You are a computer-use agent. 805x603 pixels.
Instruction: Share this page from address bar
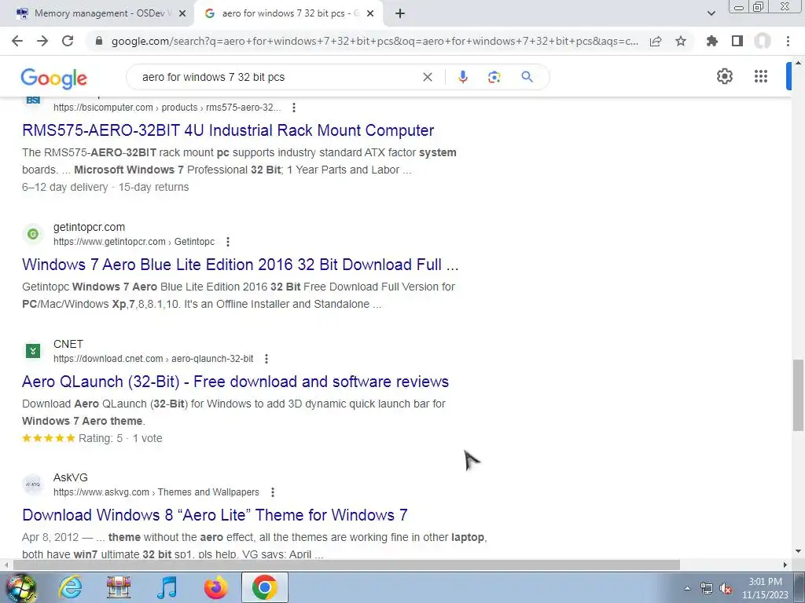[x=656, y=41]
